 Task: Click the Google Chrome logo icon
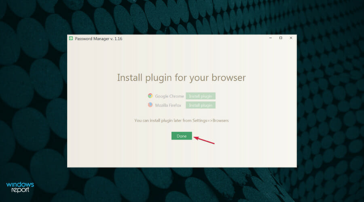(x=150, y=96)
